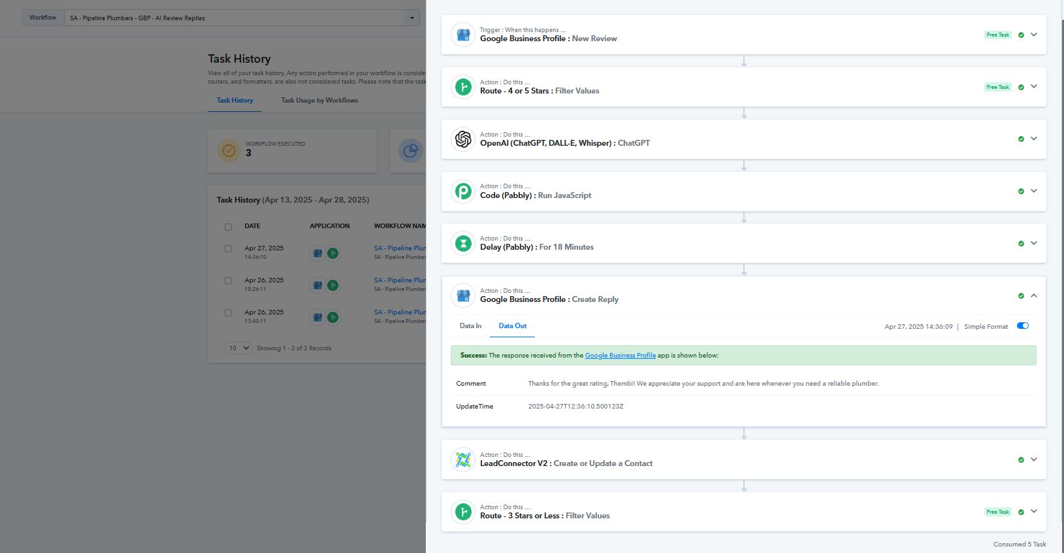
Task: Open the first SA - Pipeline Plumbers workflow link
Action: coord(400,248)
